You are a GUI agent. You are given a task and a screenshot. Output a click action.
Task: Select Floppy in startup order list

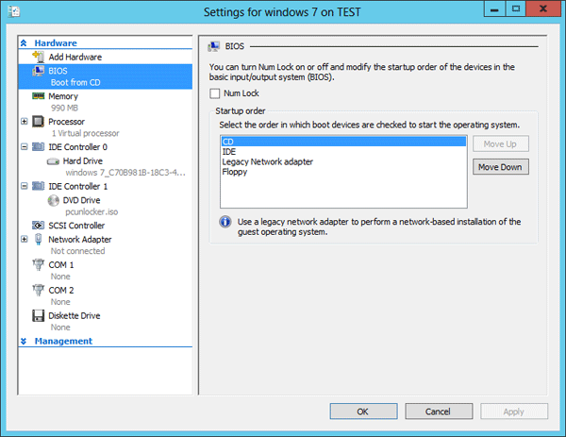235,173
